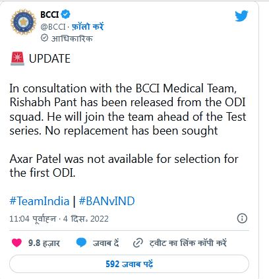269x279 pixels.
Task: Click the 9.8 हज़ार likes count
Action: click(44, 243)
